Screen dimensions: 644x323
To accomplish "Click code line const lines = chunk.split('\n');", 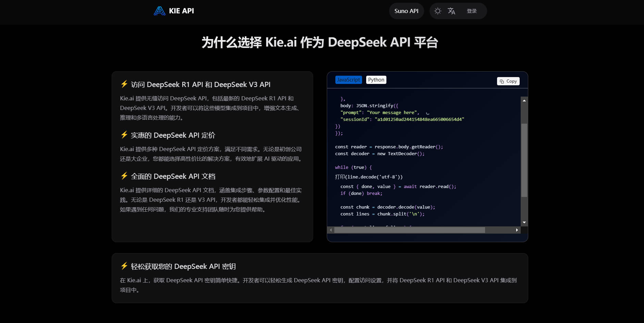I will click(x=383, y=214).
